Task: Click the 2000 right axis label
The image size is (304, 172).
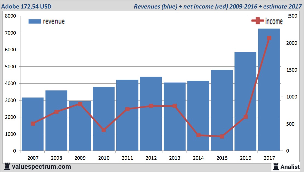Action: tap(292, 43)
